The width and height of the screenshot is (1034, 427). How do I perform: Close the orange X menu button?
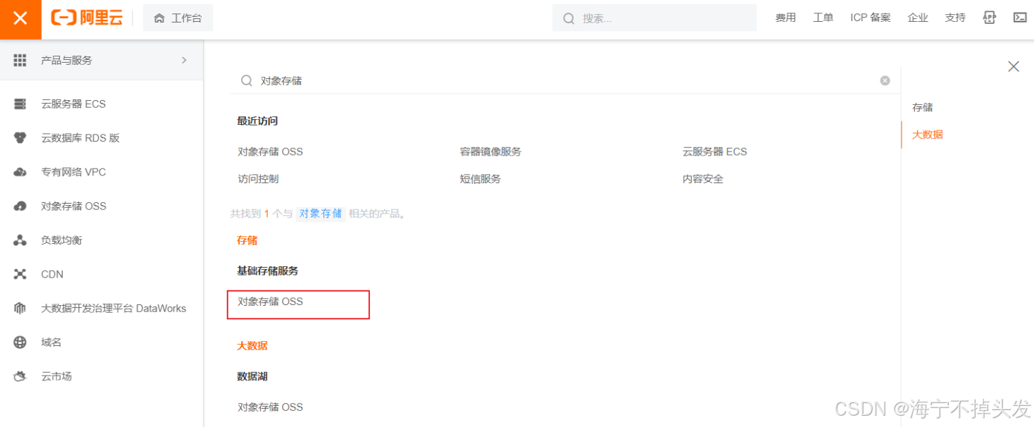tap(20, 19)
